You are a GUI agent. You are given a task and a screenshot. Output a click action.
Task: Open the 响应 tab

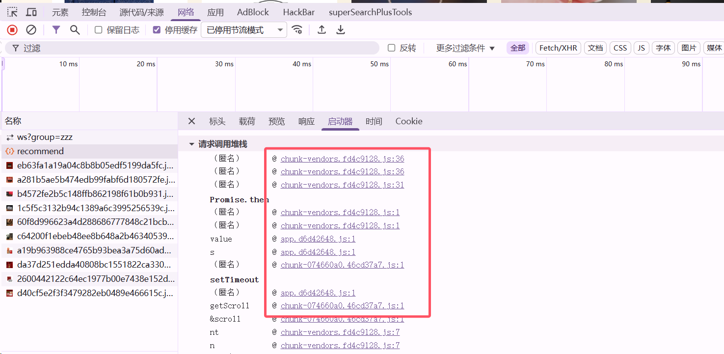pyautogui.click(x=306, y=121)
